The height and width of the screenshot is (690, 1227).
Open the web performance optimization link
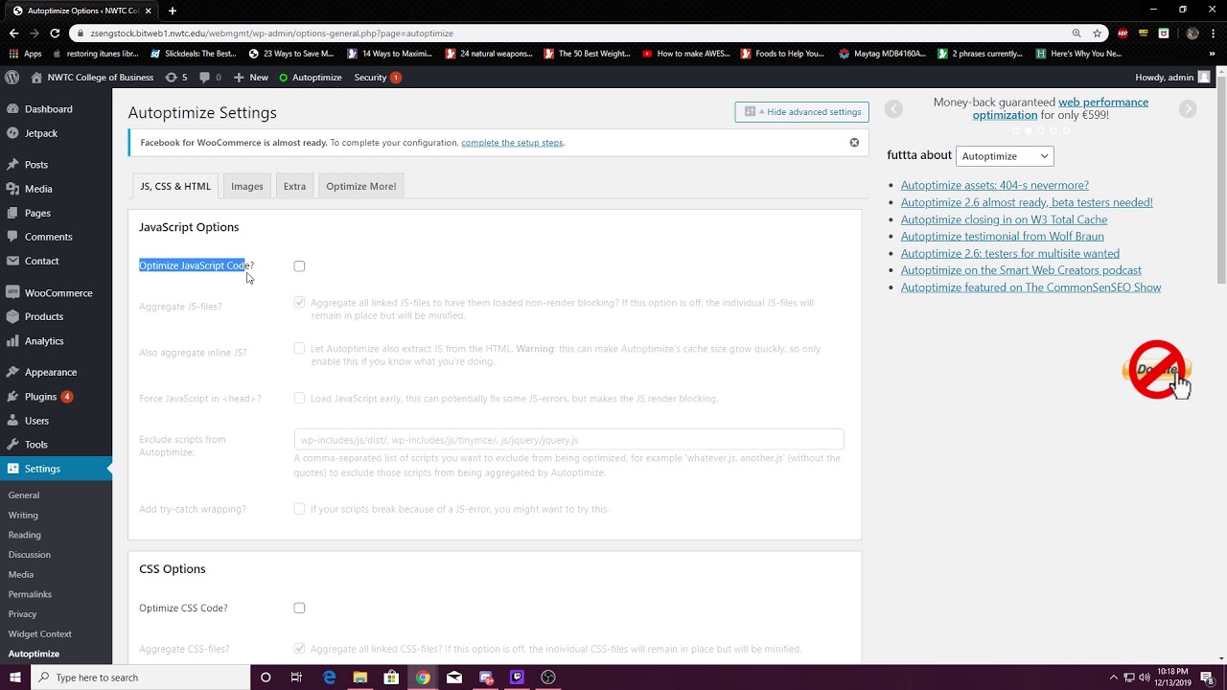(1060, 108)
